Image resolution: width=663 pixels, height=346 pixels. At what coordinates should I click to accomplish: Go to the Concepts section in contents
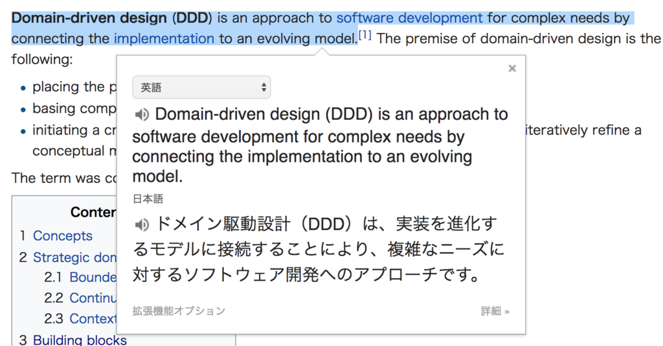63,235
